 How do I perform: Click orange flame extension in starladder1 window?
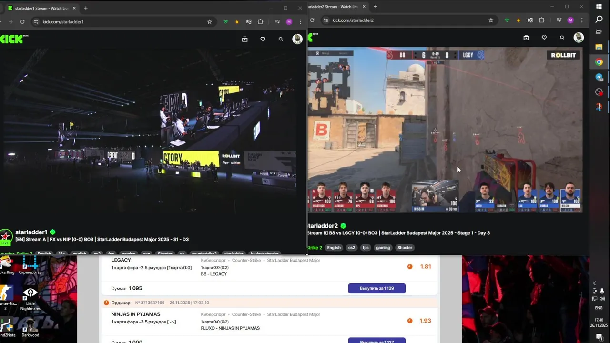click(x=237, y=21)
